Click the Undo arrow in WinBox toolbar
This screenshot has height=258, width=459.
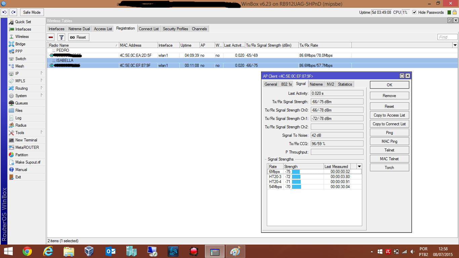pos(5,12)
